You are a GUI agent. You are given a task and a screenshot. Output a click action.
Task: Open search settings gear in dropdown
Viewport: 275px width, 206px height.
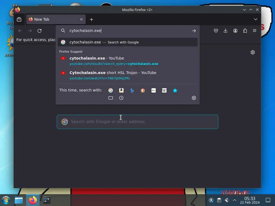tap(194, 98)
